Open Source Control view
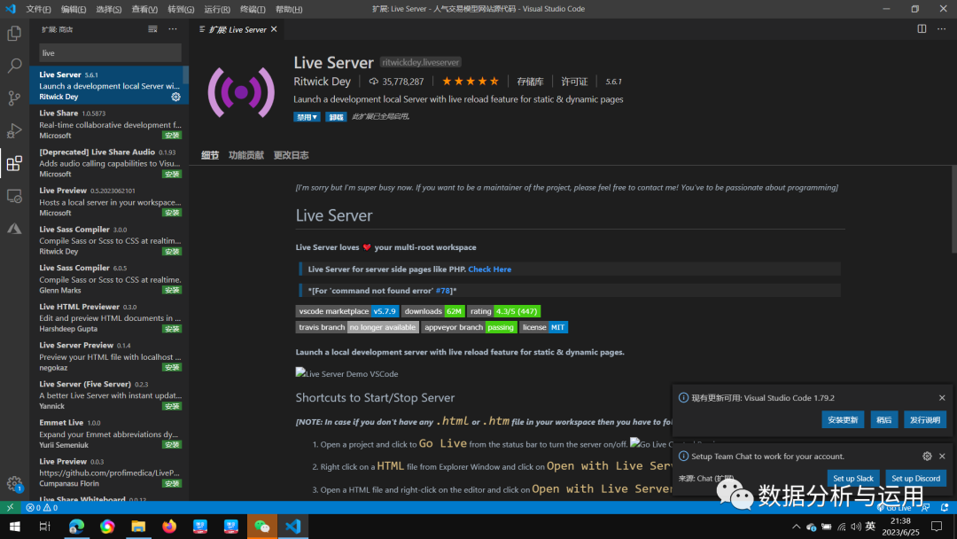Screen dimensions: 957x539 [14, 98]
